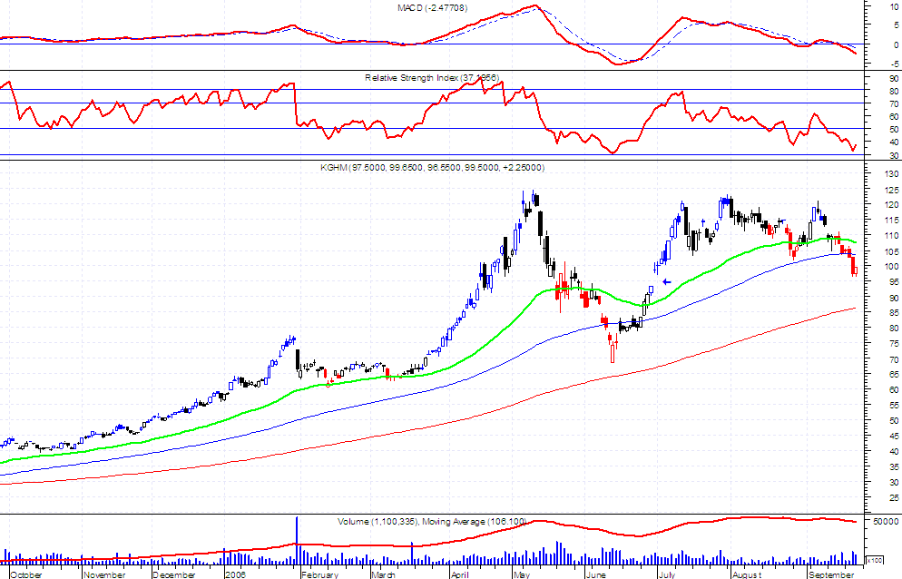The height and width of the screenshot is (579, 902).
Task: Click the MACD (-2.47708) indicator title
Action: pyautogui.click(x=432, y=8)
